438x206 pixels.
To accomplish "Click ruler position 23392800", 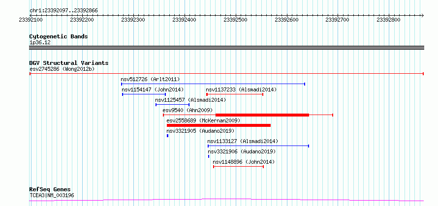I will click(x=389, y=20).
